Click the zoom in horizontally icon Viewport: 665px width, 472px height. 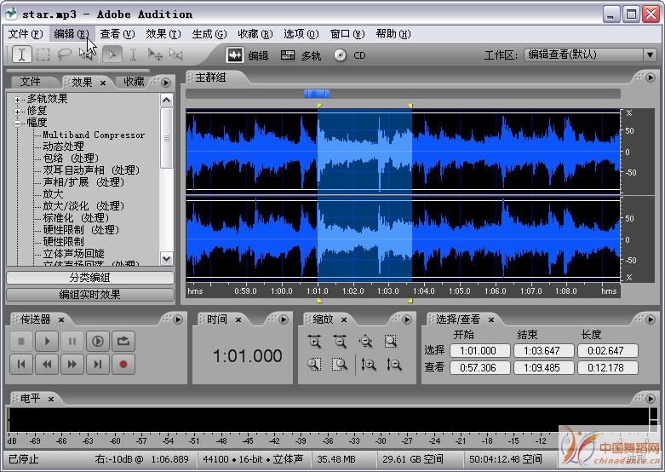314,342
